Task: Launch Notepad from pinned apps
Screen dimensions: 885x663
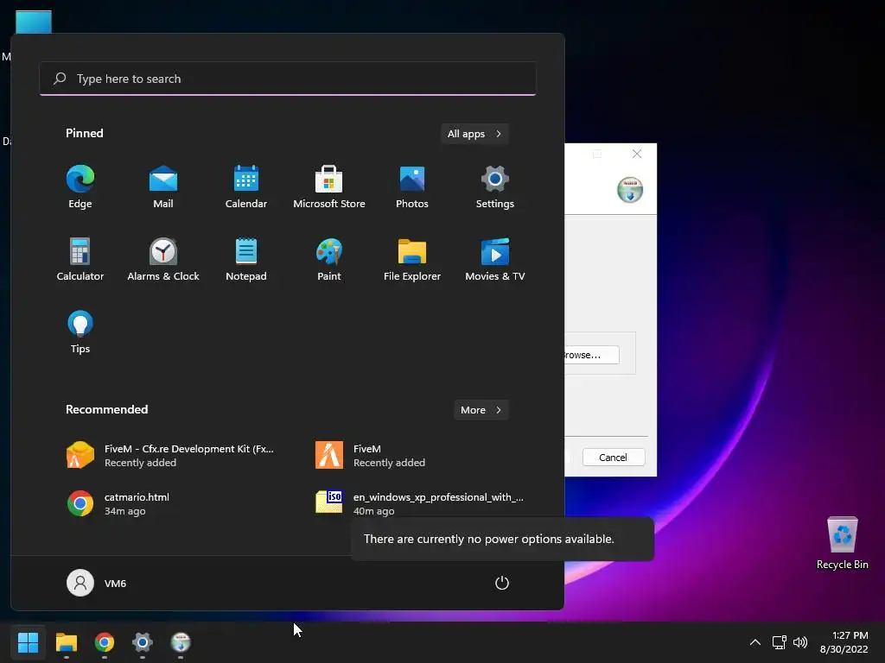Action: tap(246, 259)
